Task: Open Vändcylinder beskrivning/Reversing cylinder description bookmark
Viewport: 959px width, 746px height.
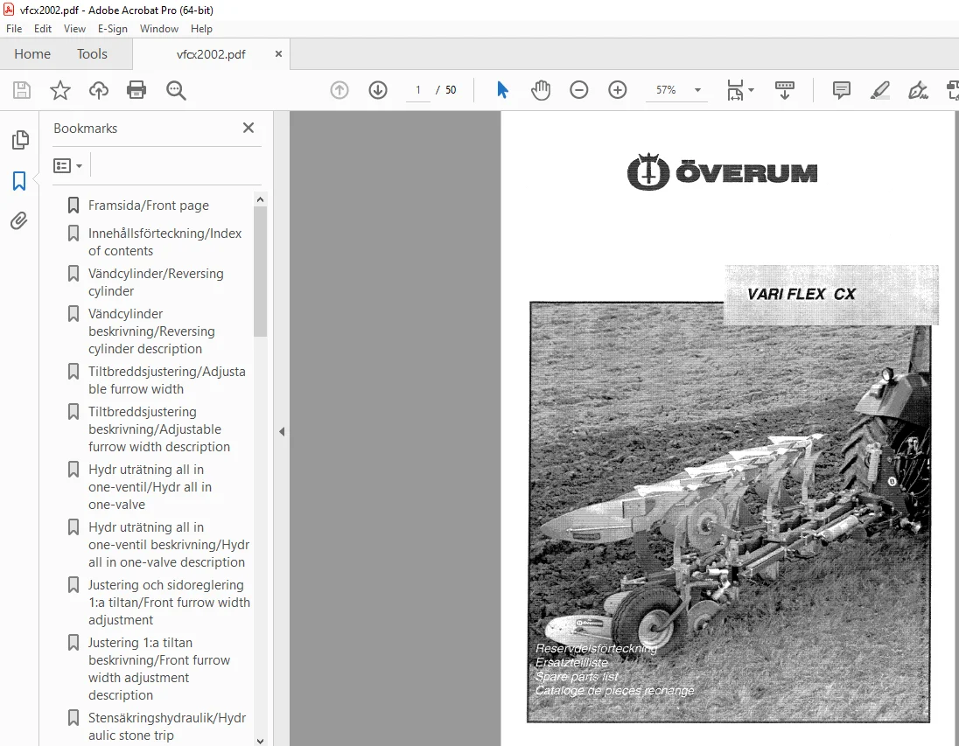Action: [151, 331]
